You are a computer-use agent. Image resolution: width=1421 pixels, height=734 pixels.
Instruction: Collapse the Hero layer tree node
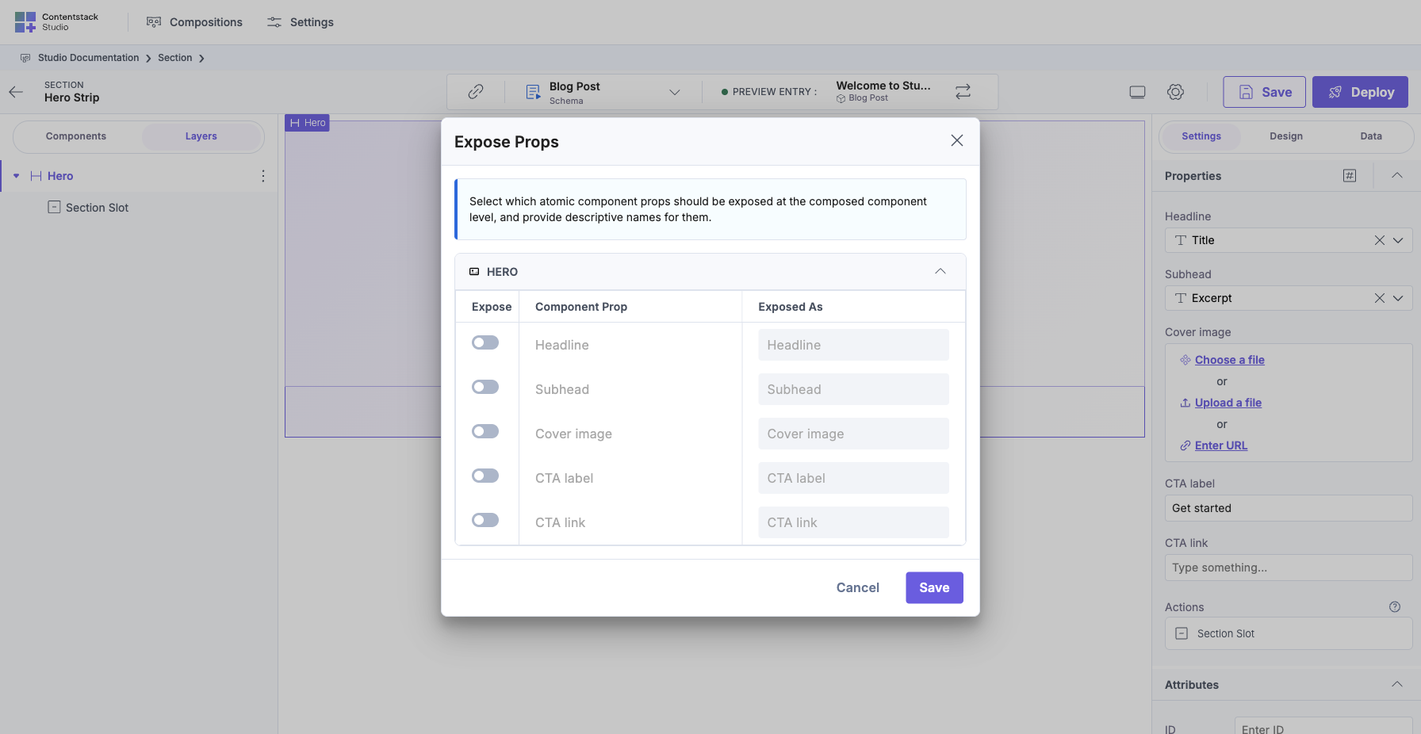click(16, 176)
